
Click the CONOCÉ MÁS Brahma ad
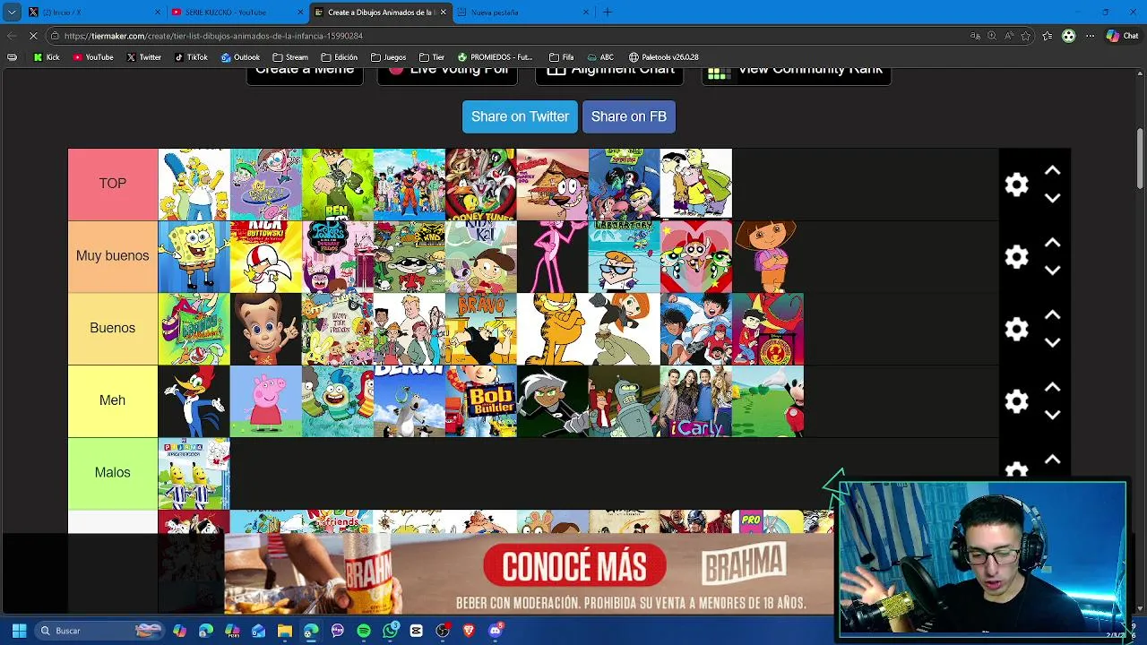point(574,566)
